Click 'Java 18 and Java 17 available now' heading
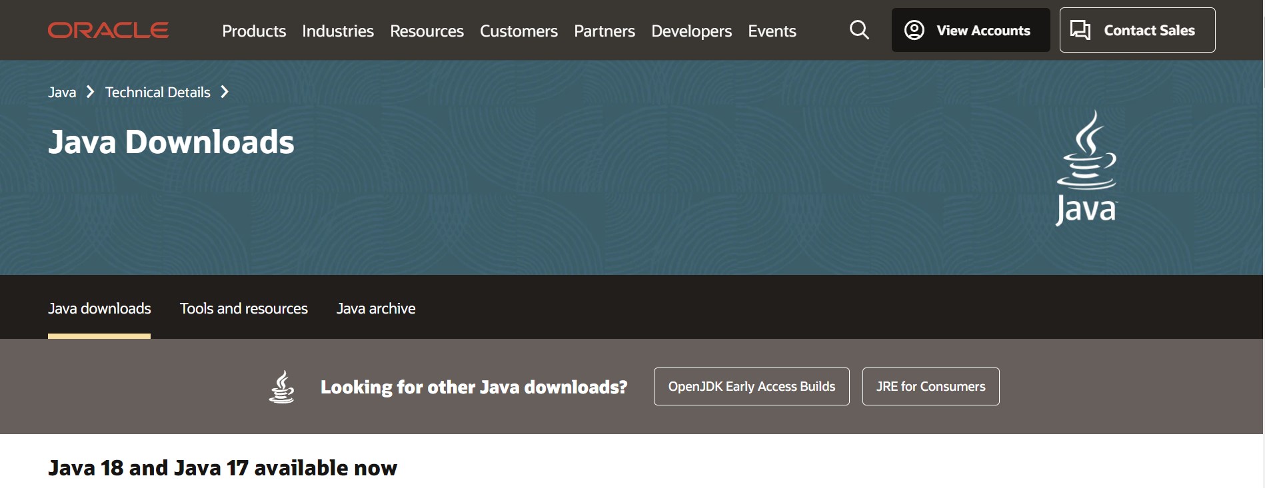Screen dimensions: 1265x488 pos(223,468)
